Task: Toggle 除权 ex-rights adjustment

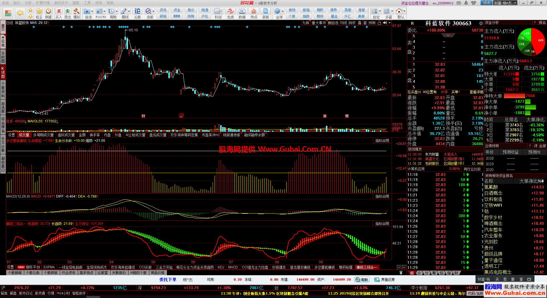Action: click(352, 23)
